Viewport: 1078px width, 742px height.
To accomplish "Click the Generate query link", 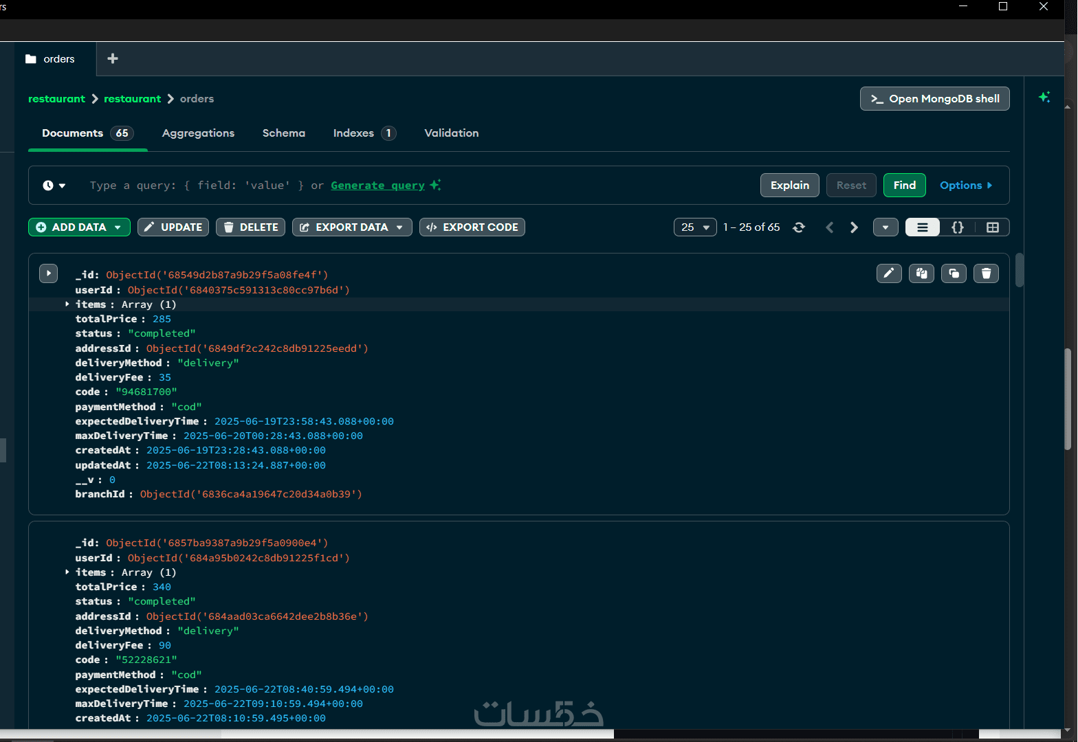I will [378, 185].
